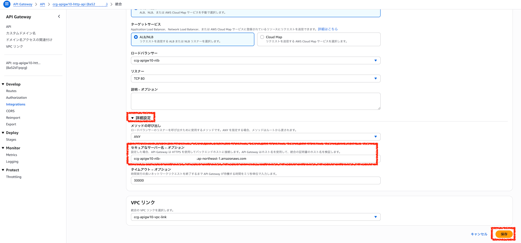This screenshot has width=521, height=243.
Task: Collapse the Deploy section in sidebar
Action: pyautogui.click(x=3, y=133)
